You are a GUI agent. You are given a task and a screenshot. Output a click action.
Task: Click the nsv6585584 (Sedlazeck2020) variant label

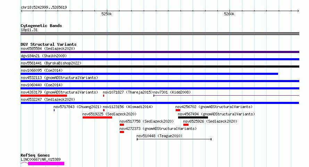[48, 49]
